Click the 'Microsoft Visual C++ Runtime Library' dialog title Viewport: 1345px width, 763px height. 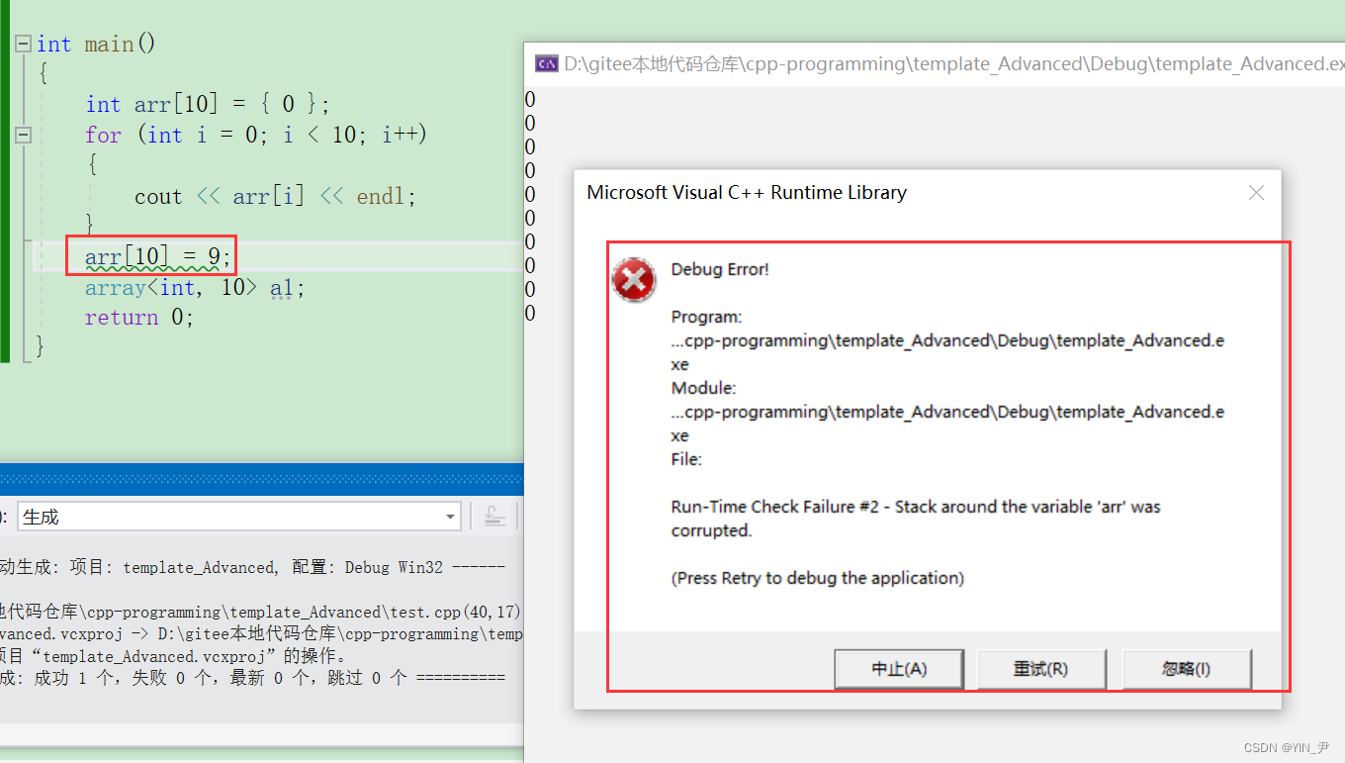click(747, 193)
